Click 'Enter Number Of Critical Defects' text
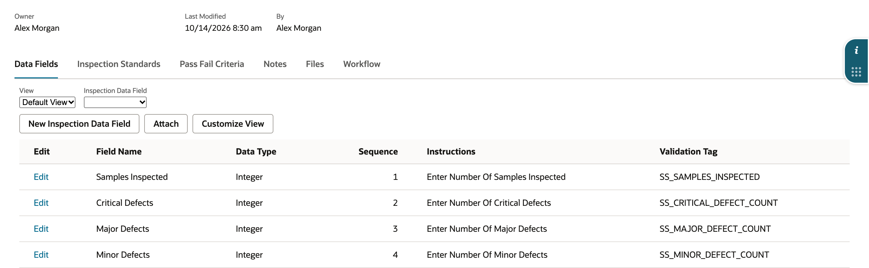The image size is (869, 268). tap(489, 203)
